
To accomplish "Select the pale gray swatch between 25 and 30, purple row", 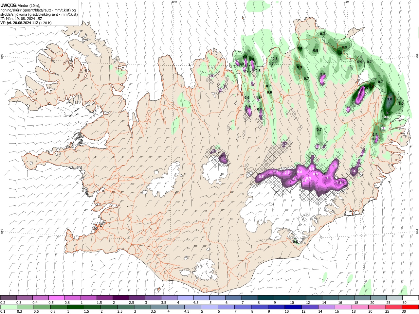I will (394, 298).
